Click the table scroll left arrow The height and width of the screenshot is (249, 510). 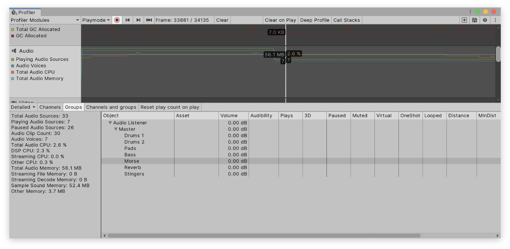click(104, 236)
